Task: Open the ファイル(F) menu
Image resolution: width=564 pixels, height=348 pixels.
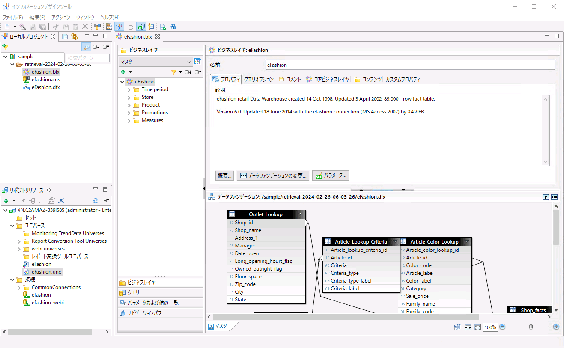Action: [12, 17]
